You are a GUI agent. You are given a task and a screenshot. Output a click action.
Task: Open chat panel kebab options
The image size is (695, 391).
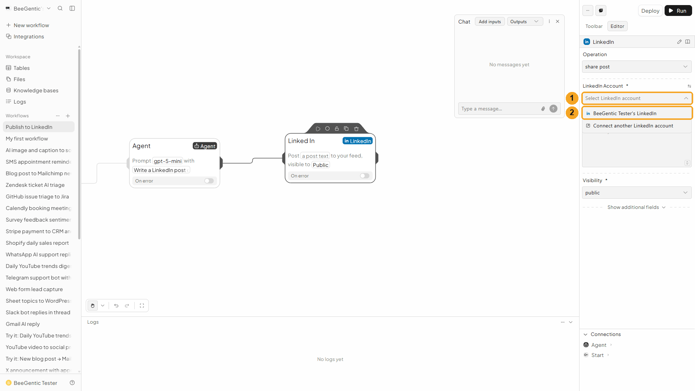click(x=549, y=21)
